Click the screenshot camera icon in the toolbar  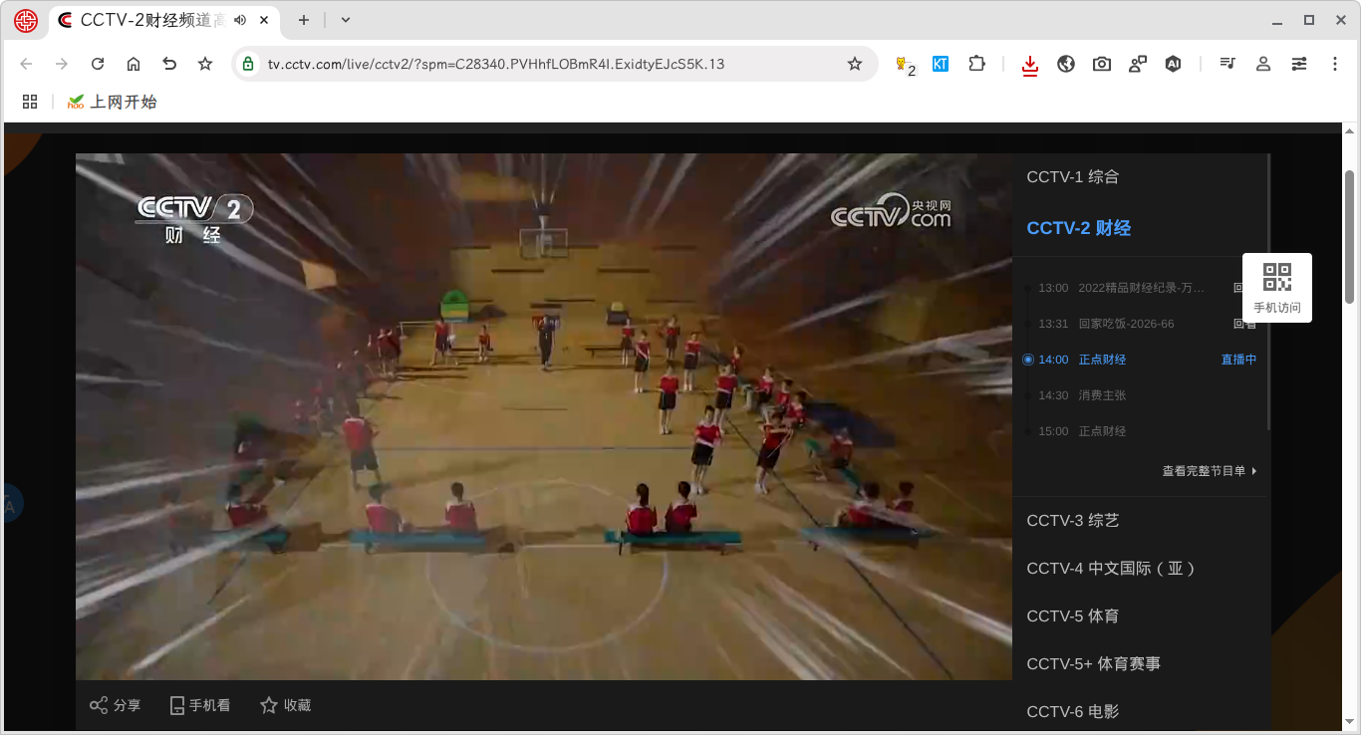(x=1101, y=63)
